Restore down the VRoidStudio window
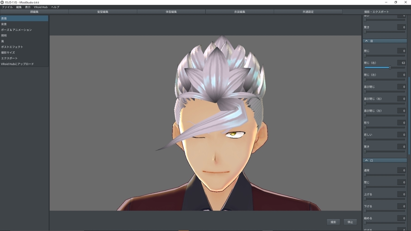 [x=396, y=2]
